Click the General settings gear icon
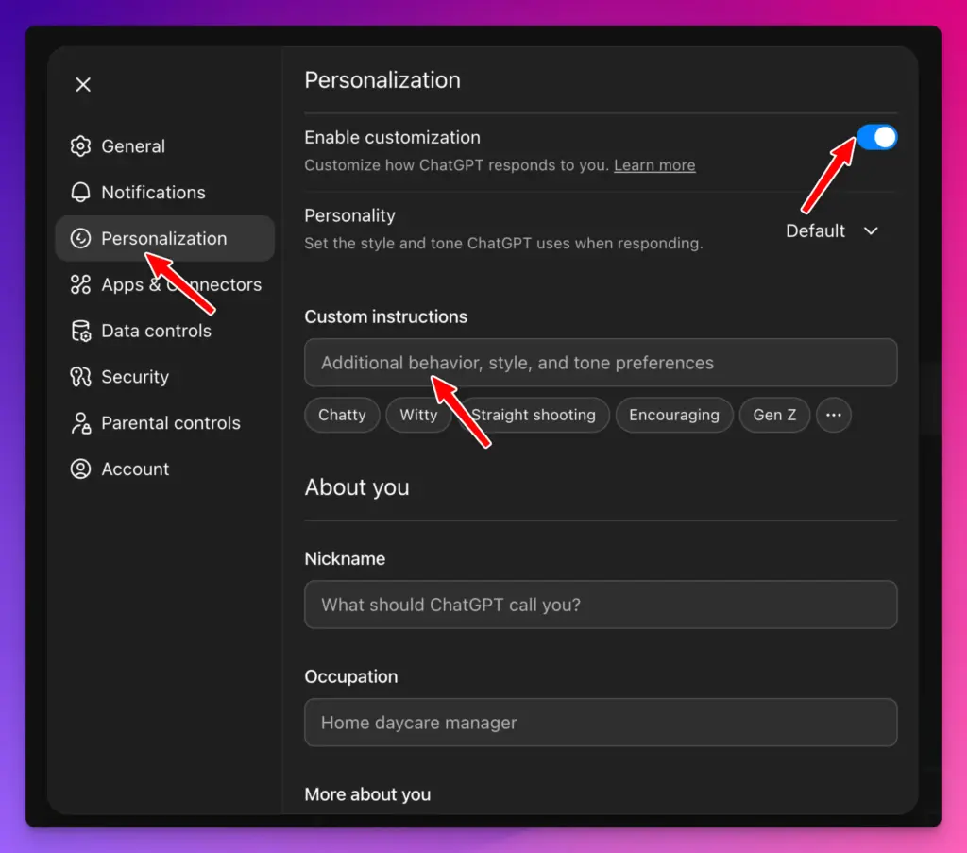 click(81, 146)
